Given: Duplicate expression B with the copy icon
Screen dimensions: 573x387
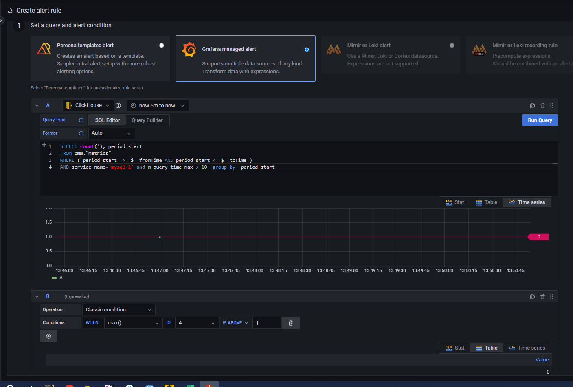Looking at the screenshot, I should pyautogui.click(x=532, y=297).
